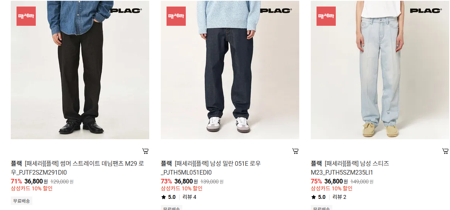The width and height of the screenshot is (450, 210).
Task: Open black straight denim pants product image
Action: (80, 70)
